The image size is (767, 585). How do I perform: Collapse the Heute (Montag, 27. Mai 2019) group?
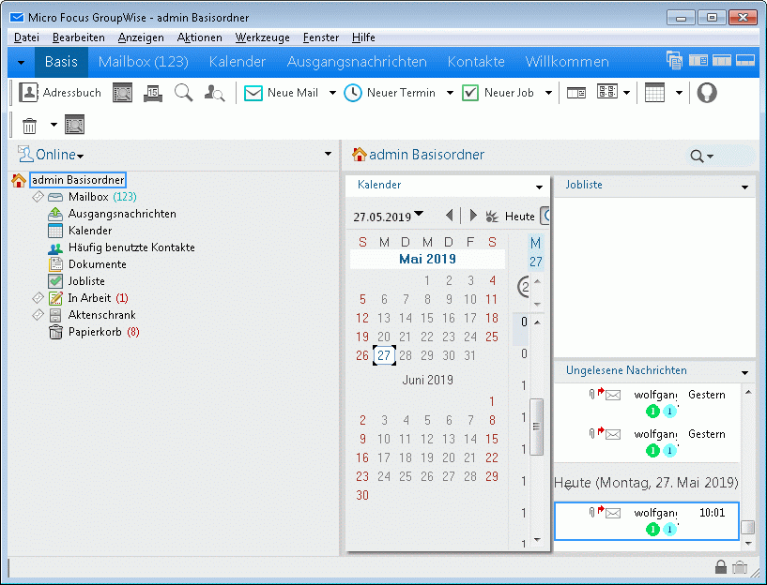pos(568,486)
